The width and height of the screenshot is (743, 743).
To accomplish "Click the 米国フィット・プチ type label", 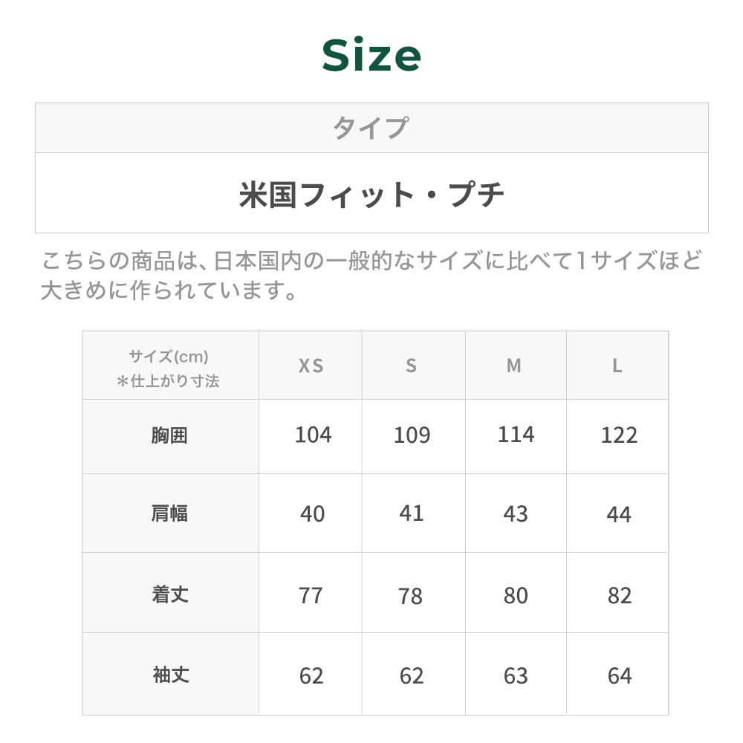I will click(371, 195).
